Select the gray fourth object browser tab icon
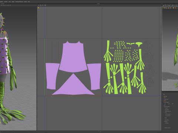Screen dimensions: 178x133 coord(168,8)
